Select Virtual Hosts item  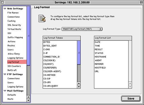tap(14, 29)
